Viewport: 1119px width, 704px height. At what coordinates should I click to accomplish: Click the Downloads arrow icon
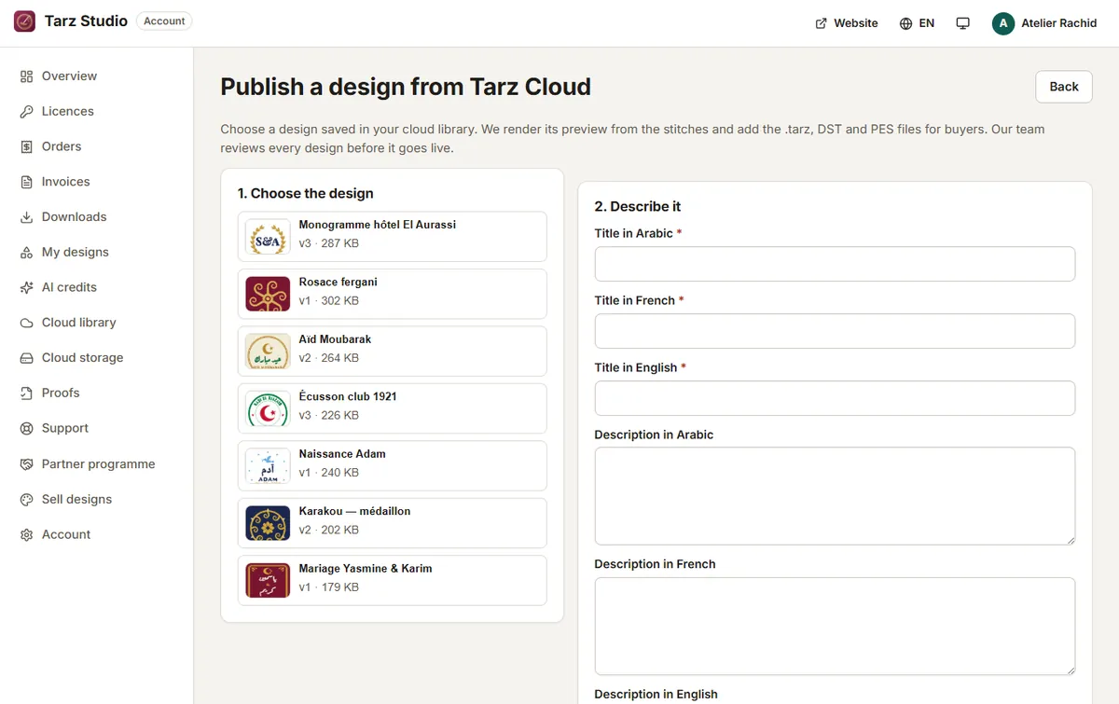tap(26, 217)
